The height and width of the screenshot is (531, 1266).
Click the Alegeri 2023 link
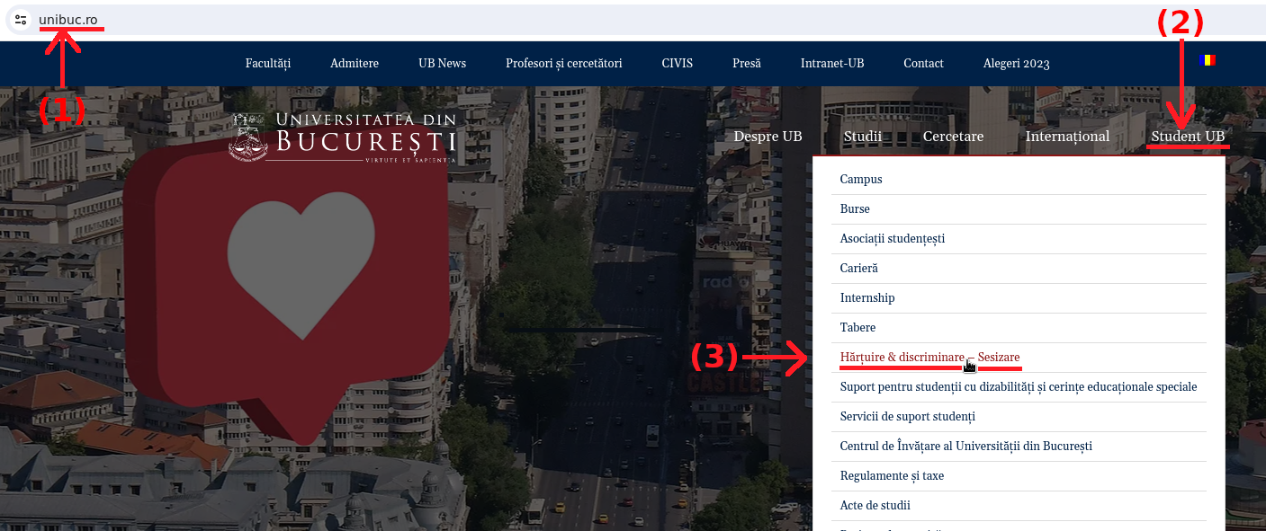(1016, 64)
